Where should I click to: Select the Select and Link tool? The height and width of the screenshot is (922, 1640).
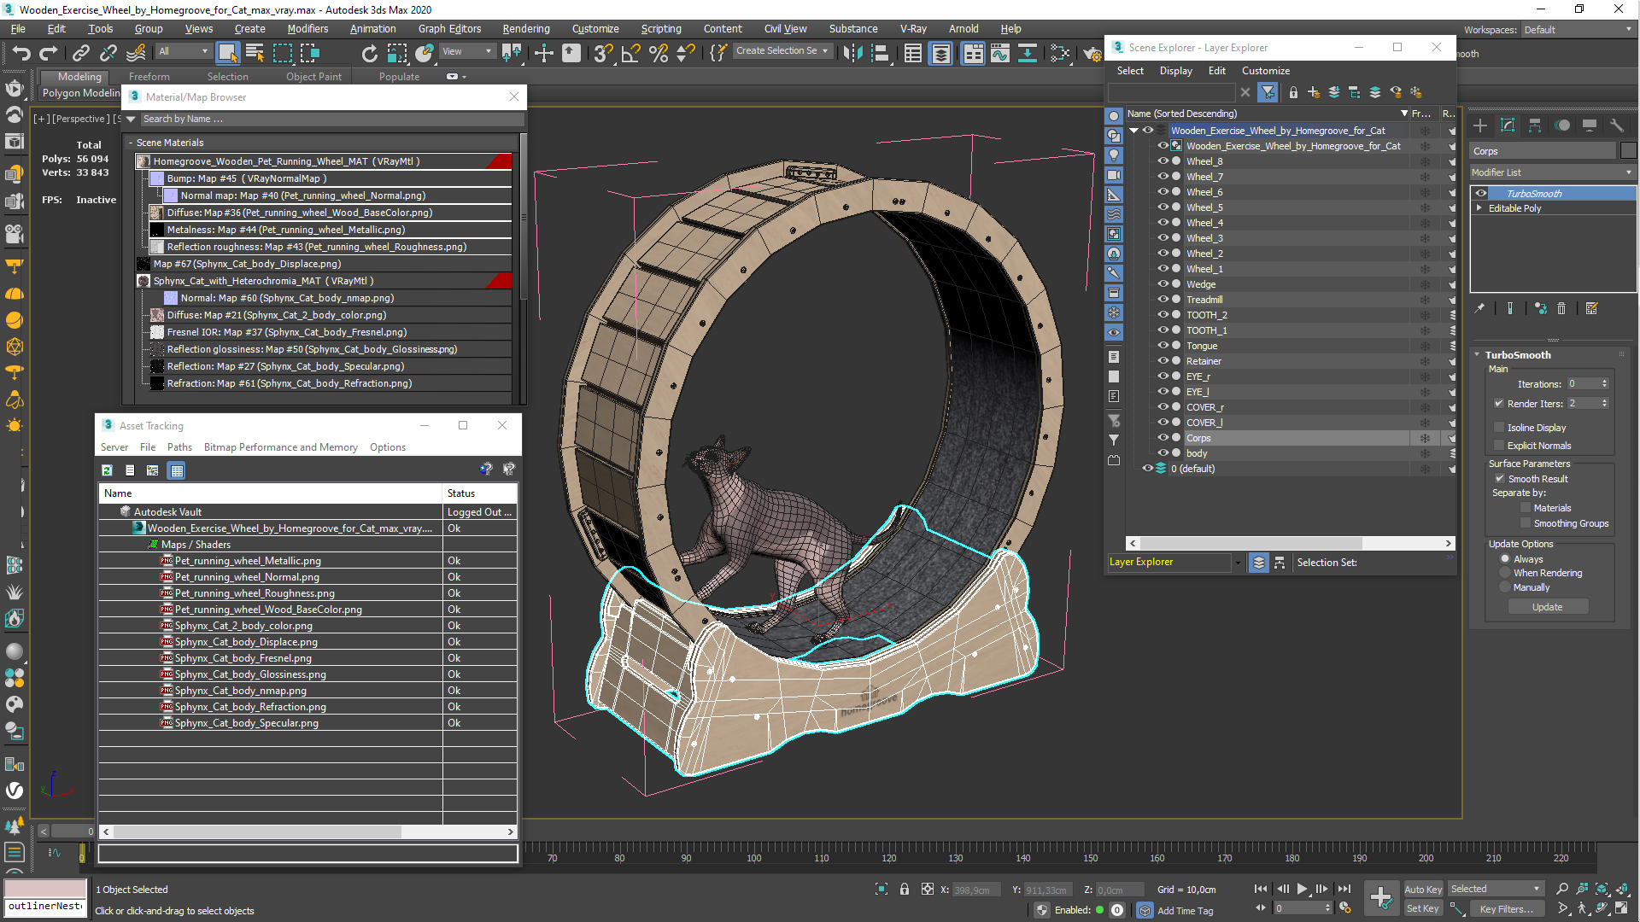click(x=81, y=53)
